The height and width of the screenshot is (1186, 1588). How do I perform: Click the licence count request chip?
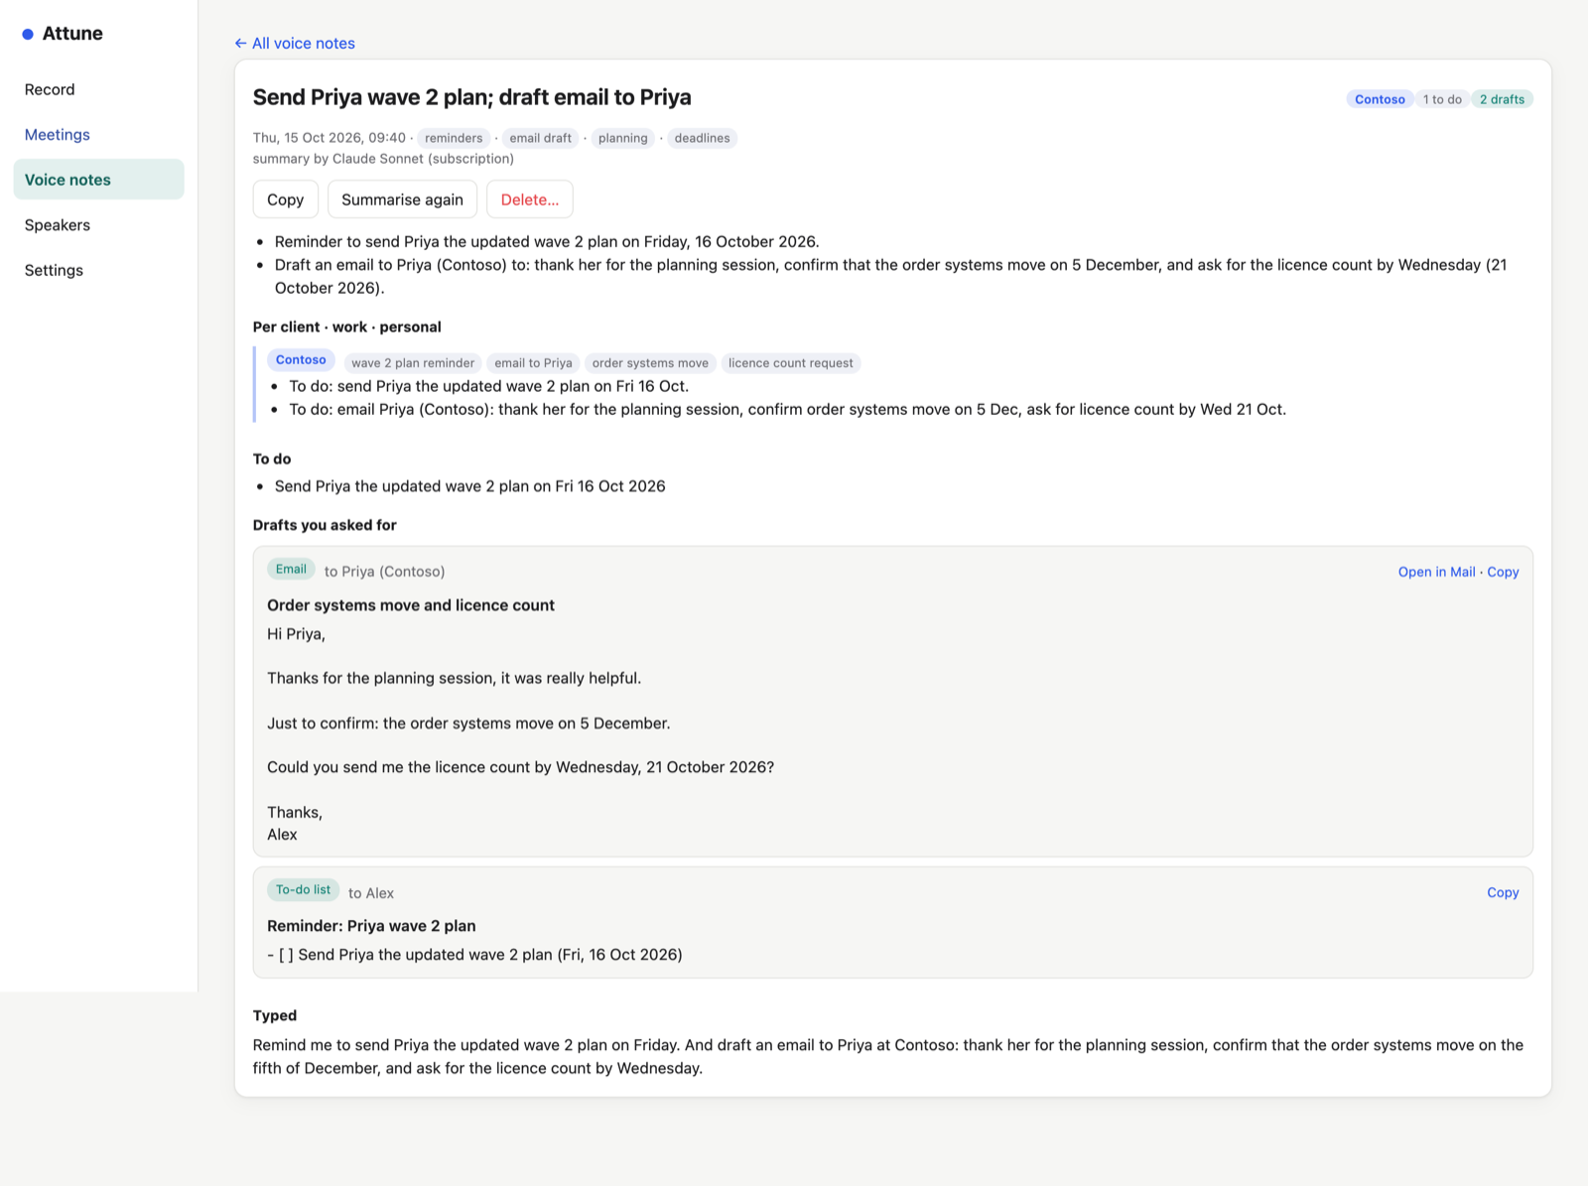790,363
